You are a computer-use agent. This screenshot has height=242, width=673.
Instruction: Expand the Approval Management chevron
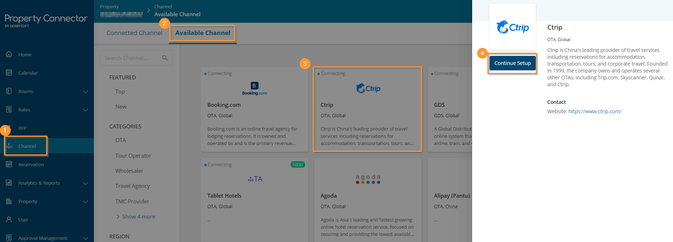tap(86, 238)
